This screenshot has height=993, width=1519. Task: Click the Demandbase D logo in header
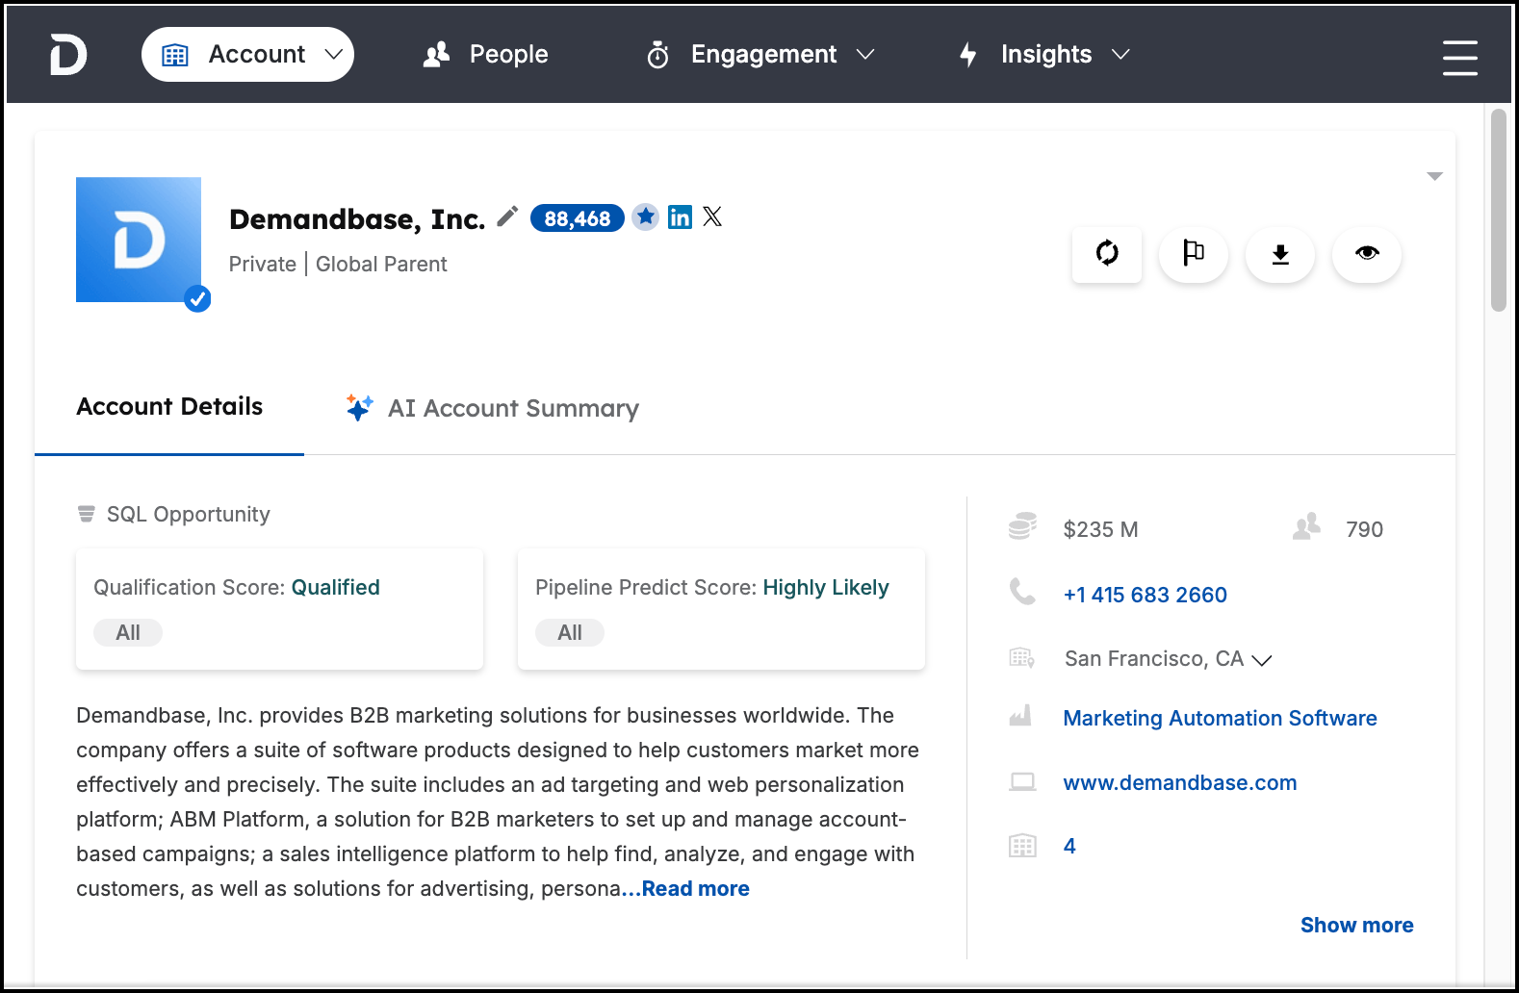click(68, 54)
